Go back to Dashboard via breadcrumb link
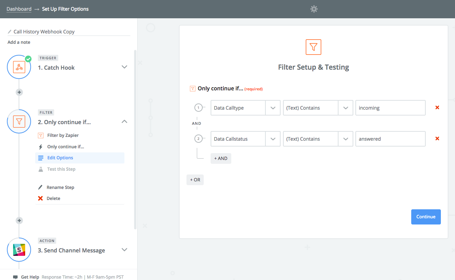The width and height of the screenshot is (455, 280). [x=19, y=9]
